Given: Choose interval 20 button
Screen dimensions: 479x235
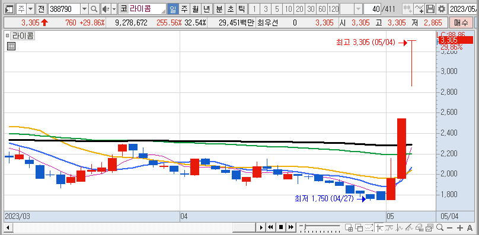Looking at the screenshot, I should click(x=299, y=9).
